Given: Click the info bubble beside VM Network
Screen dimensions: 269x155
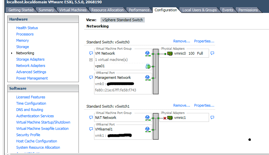Looking at the screenshot, I should [91, 53].
